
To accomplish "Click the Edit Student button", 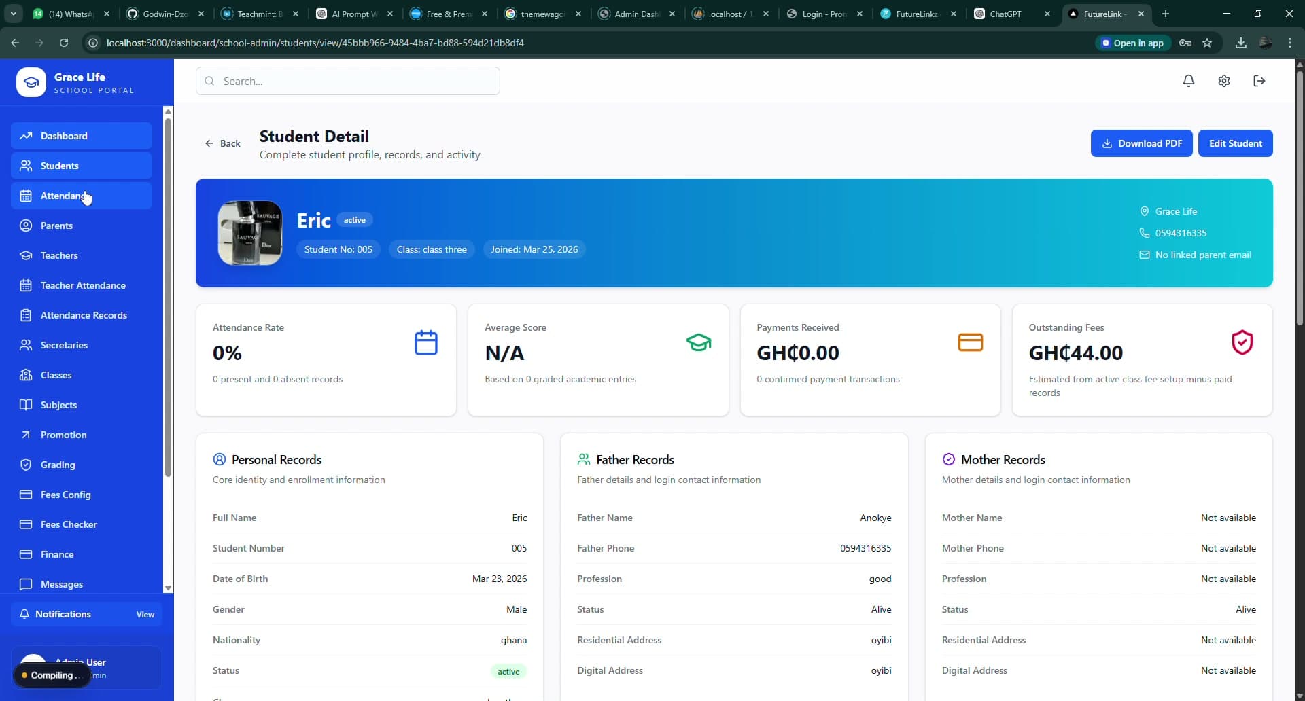I will pyautogui.click(x=1235, y=143).
